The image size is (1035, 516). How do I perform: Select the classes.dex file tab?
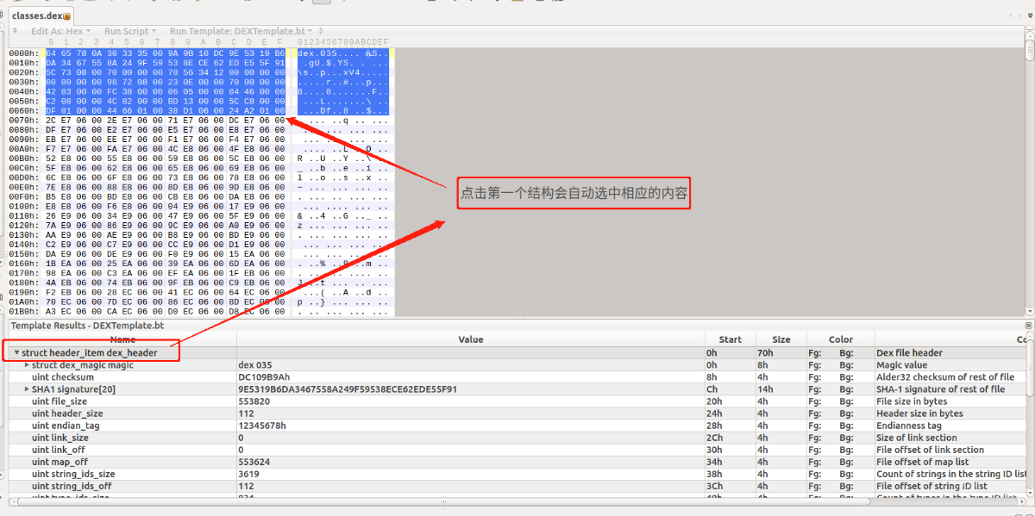tap(37, 16)
